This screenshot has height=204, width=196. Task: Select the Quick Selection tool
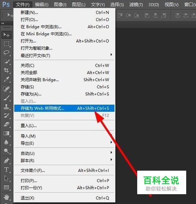click(x=6, y=62)
